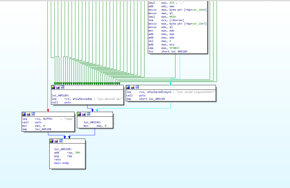Click node color icon on the 'nope' block
The image size is (290, 188).
click(x=24, y=114)
